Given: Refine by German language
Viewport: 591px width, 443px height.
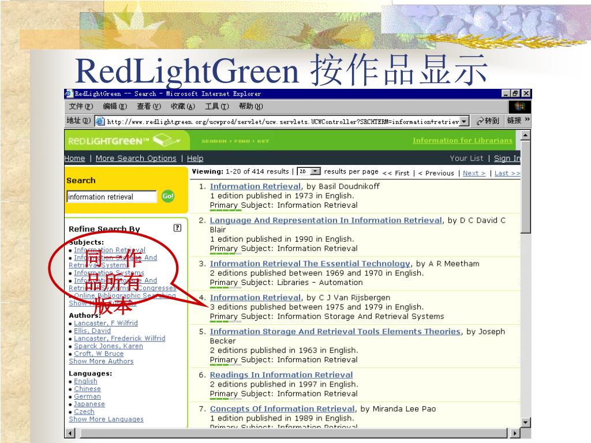Looking at the screenshot, I should click(x=88, y=396).
